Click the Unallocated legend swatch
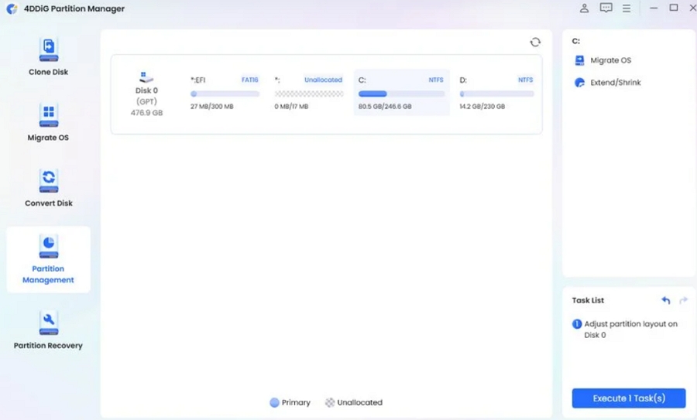Screen dimensions: 697x420 click(330, 403)
